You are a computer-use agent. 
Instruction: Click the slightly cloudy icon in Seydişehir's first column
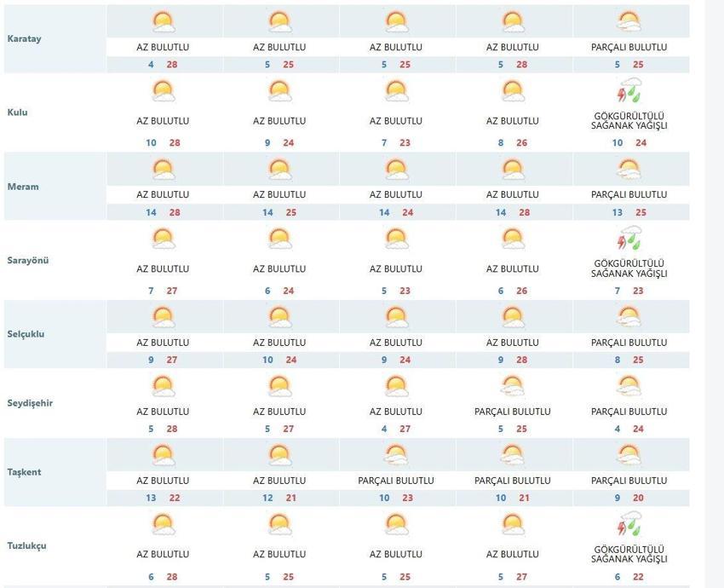[162, 383]
